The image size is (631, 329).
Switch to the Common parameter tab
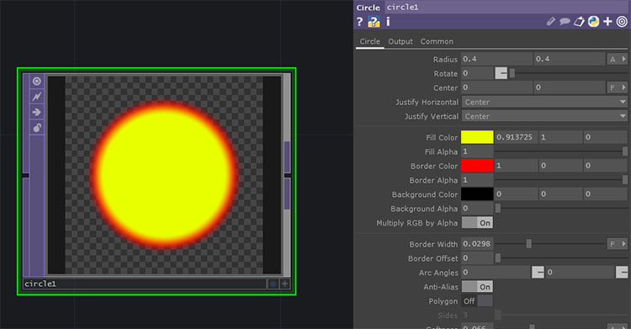[x=437, y=41]
